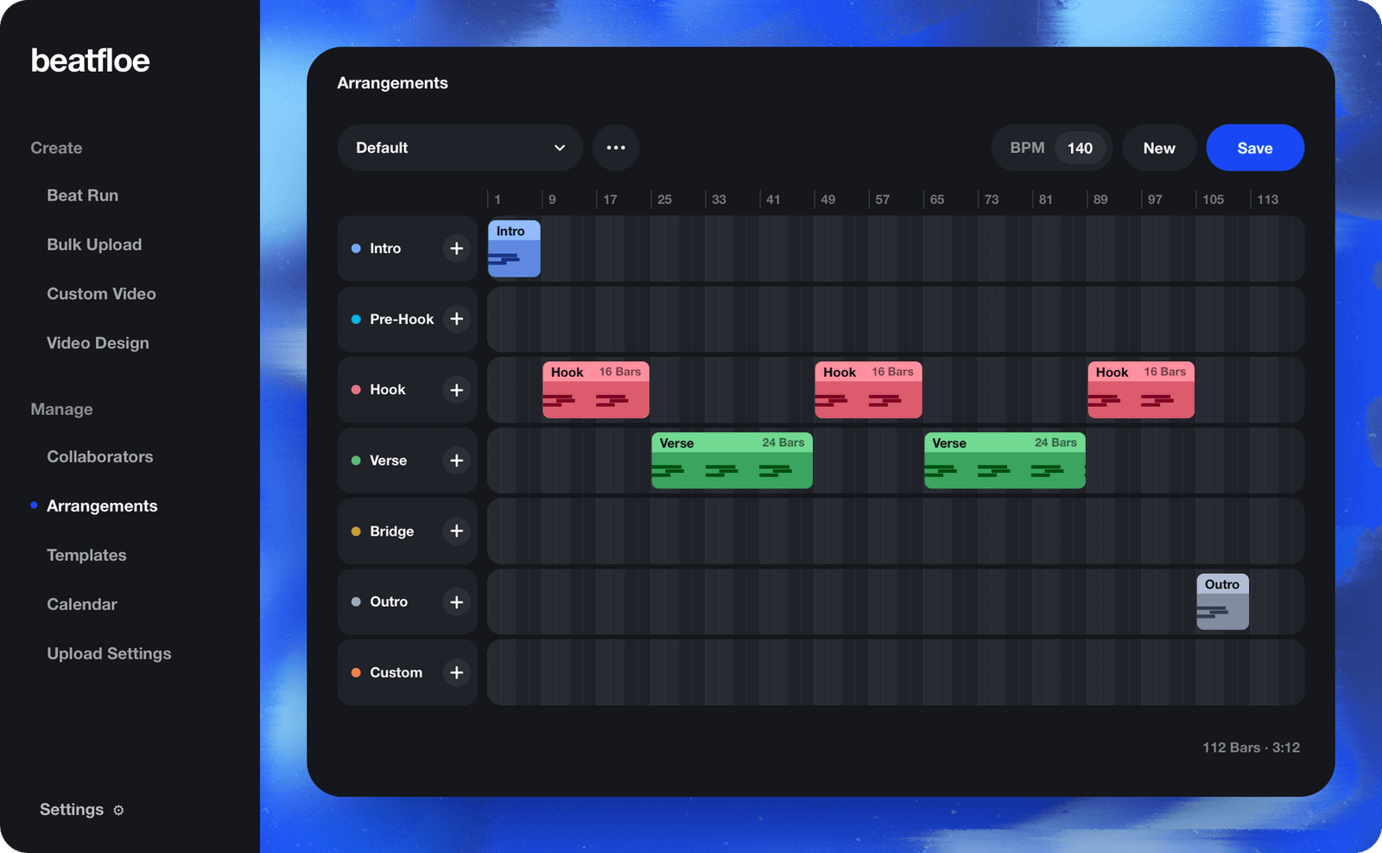Open Custom Video page
This screenshot has height=853, width=1382.
(x=101, y=294)
